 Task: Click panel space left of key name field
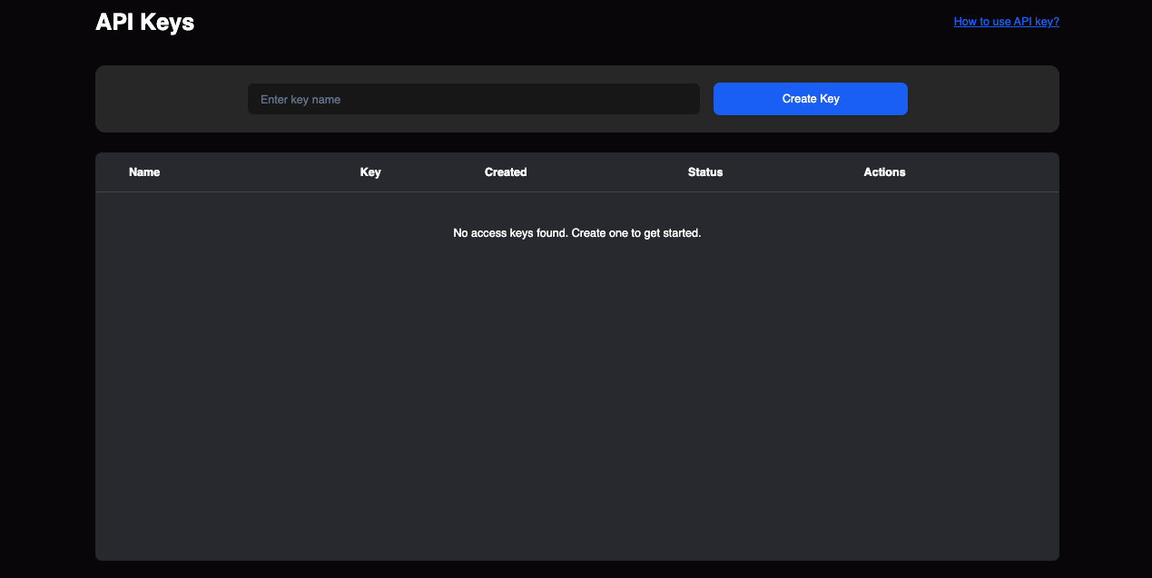[171, 99]
